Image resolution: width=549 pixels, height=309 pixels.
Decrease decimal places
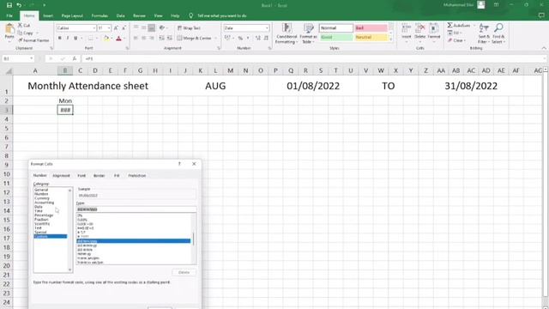point(266,38)
